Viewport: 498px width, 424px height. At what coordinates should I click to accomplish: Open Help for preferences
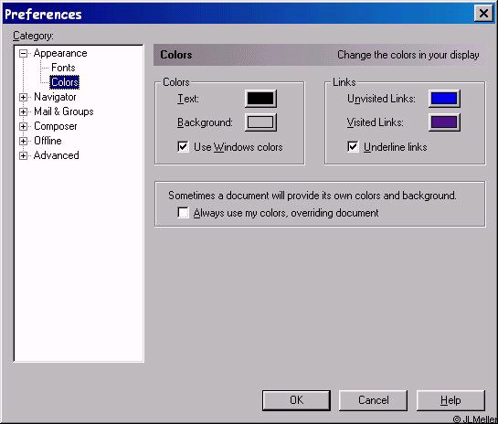pos(450,400)
